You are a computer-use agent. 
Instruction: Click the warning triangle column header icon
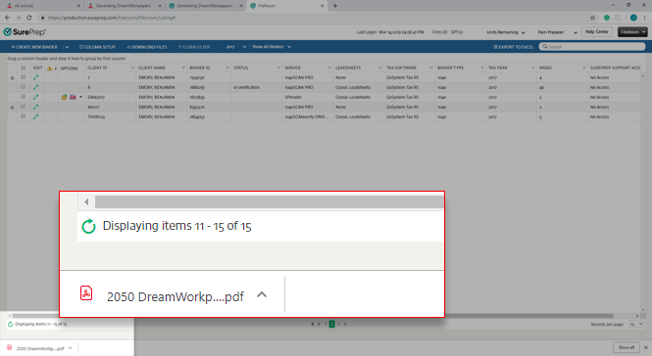[49, 68]
